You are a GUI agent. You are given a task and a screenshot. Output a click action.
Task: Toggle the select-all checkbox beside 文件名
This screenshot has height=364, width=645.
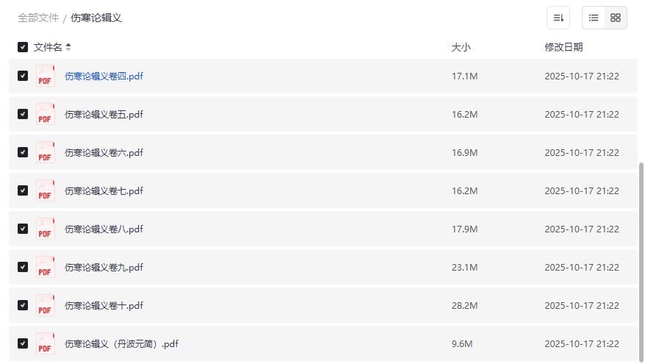click(x=23, y=47)
